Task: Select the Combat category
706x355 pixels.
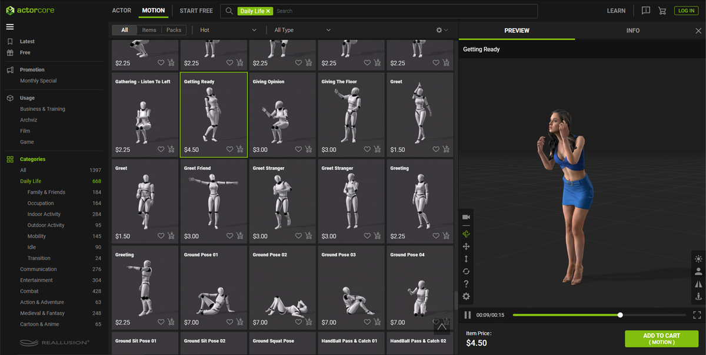Action: [x=29, y=291]
